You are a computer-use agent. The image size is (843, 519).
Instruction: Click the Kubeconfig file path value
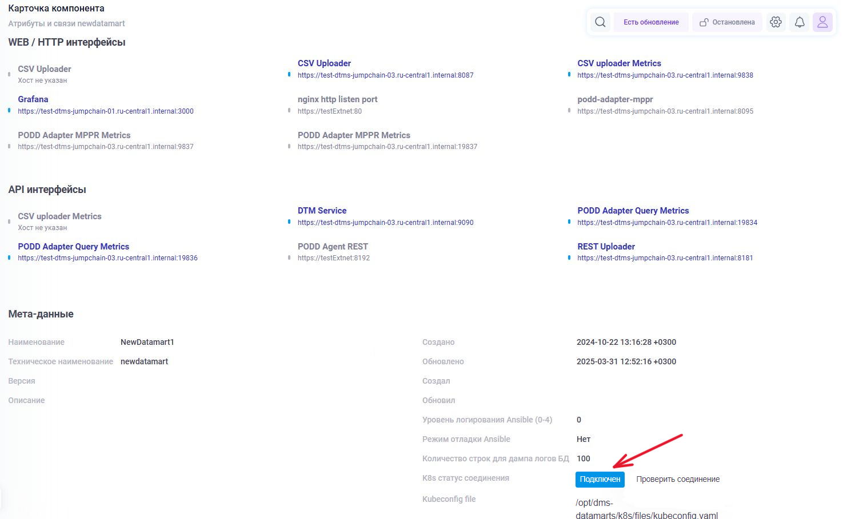(646, 509)
